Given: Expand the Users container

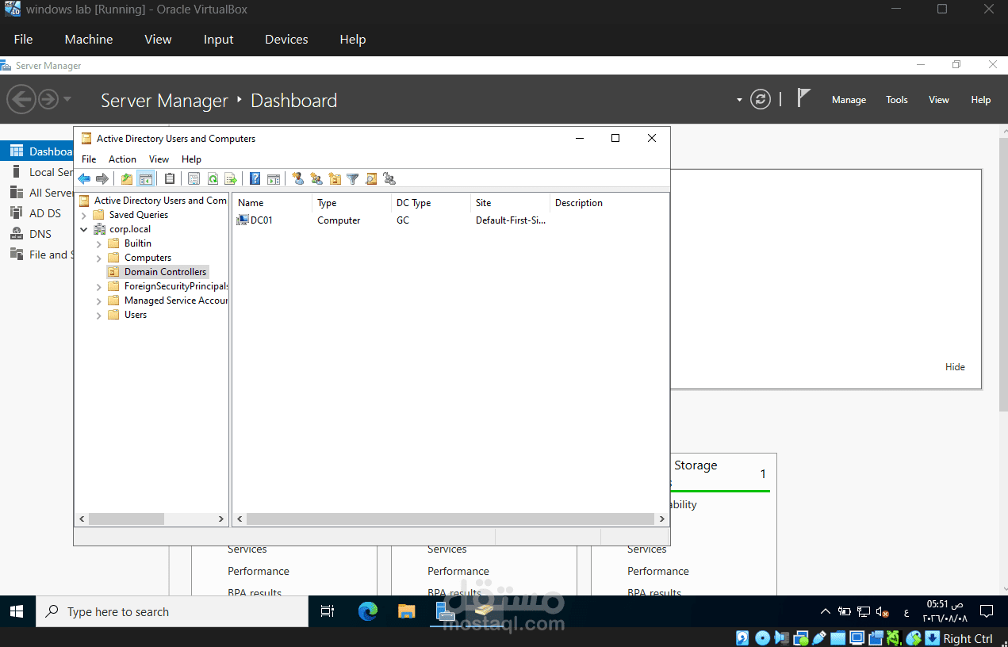Looking at the screenshot, I should coord(99,315).
